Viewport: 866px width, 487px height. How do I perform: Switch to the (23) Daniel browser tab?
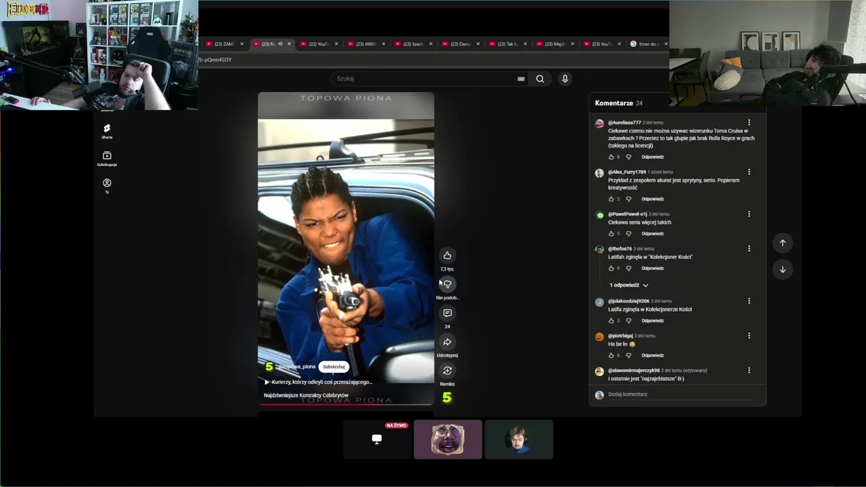coord(460,44)
